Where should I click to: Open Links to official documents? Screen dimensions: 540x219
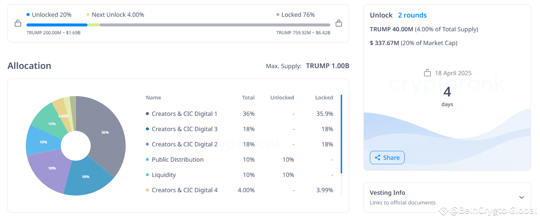(x=402, y=203)
